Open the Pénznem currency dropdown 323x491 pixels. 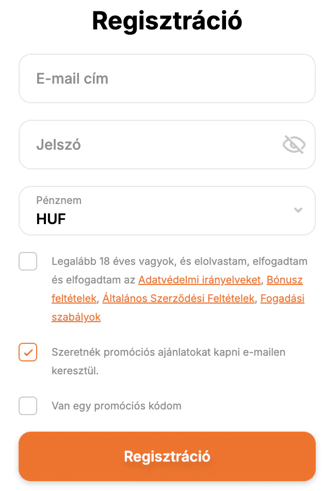tap(167, 211)
